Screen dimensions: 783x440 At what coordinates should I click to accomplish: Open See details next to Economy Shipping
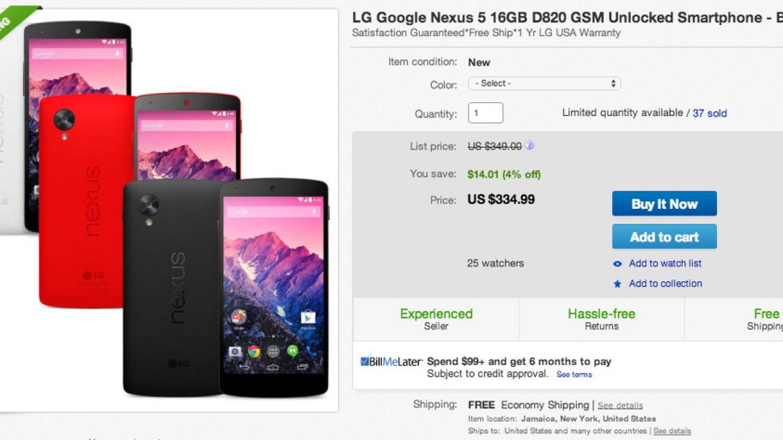coord(620,406)
